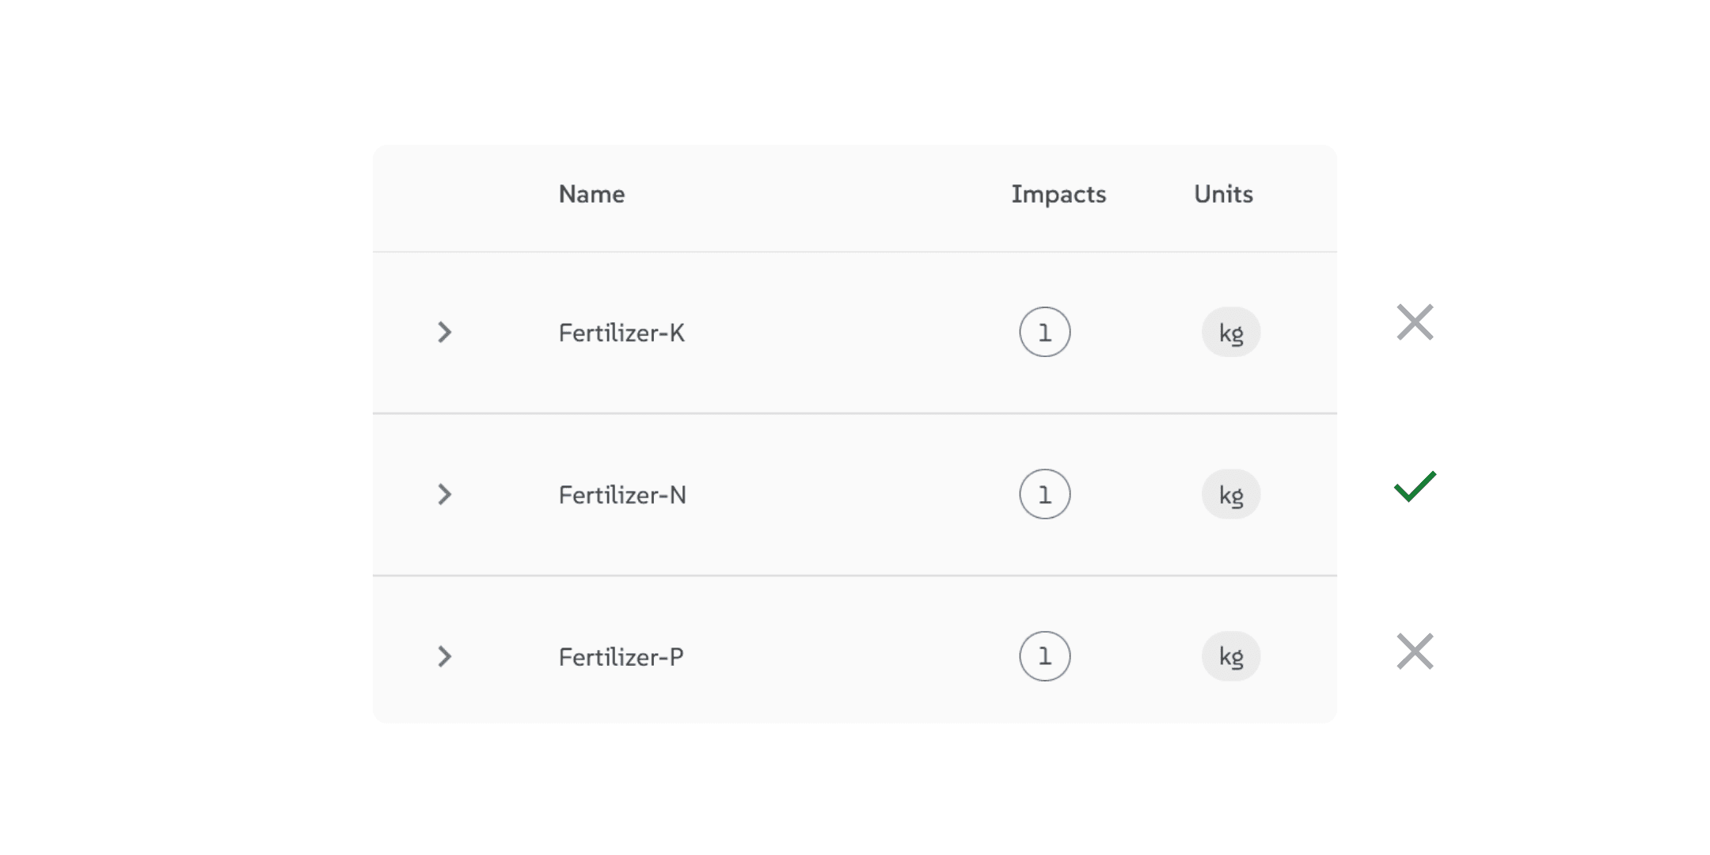Click the kg unit badge for Fertilizer-N
The width and height of the screenshot is (1710, 855).
click(x=1231, y=495)
